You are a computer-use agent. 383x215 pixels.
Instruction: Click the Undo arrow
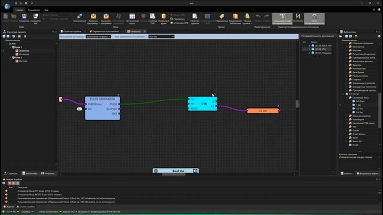[258, 16]
